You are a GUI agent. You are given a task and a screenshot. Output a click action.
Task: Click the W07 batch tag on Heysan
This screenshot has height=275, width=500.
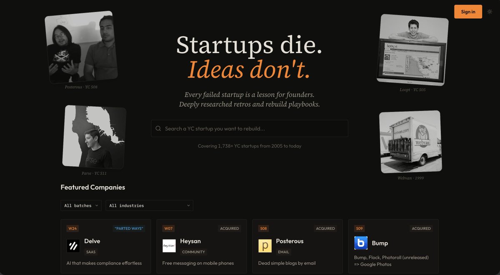(168, 228)
